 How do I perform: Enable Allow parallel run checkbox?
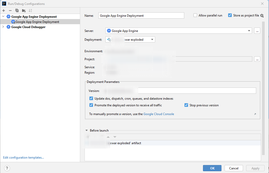point(195,15)
